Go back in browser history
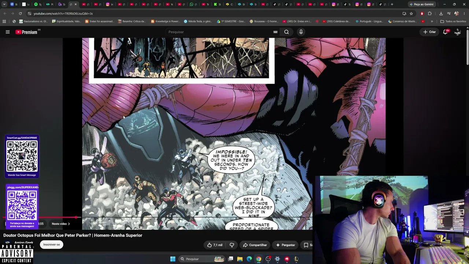The image size is (469, 264). [x=5, y=14]
